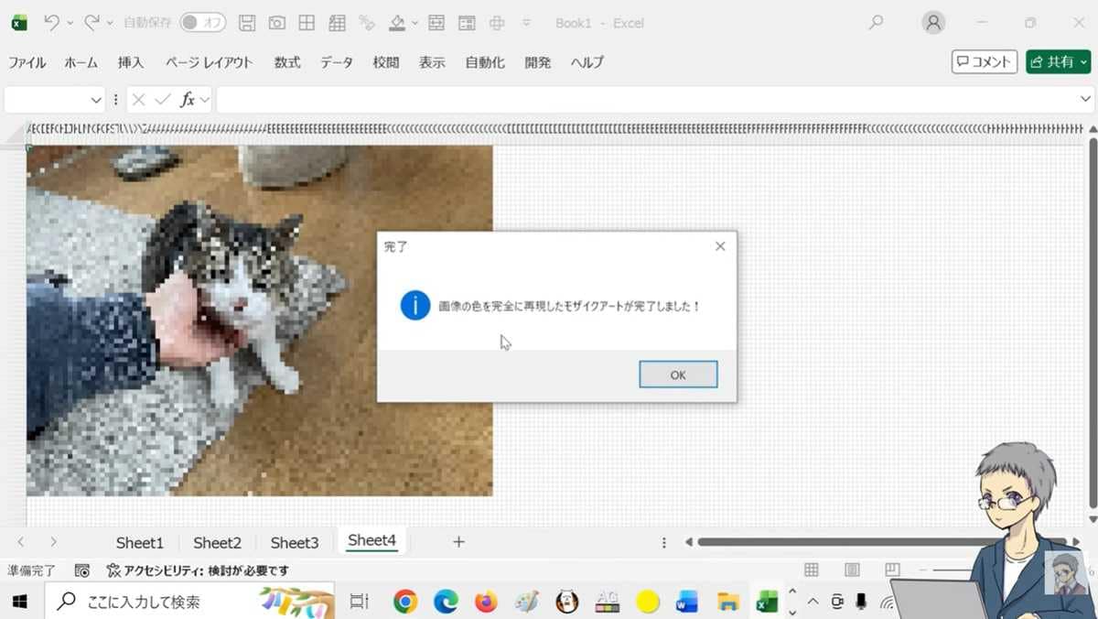Toggle the AutoSave (自動保存) switch
The height and width of the screenshot is (619, 1098).
pos(202,23)
